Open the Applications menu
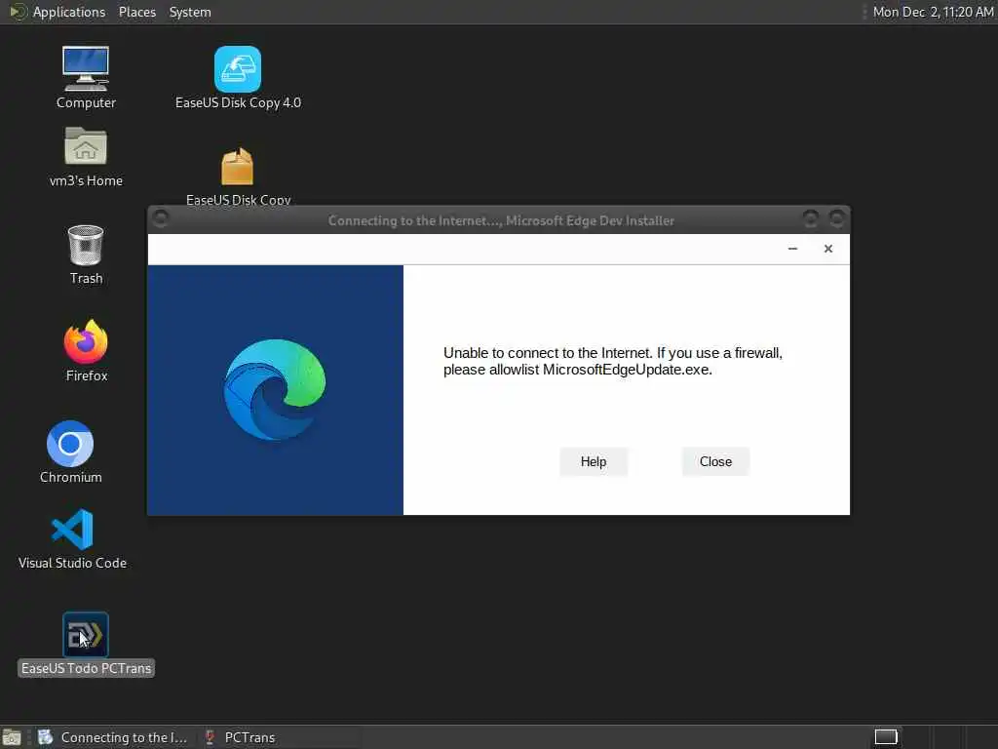Image resolution: width=998 pixels, height=749 pixels. tap(69, 12)
